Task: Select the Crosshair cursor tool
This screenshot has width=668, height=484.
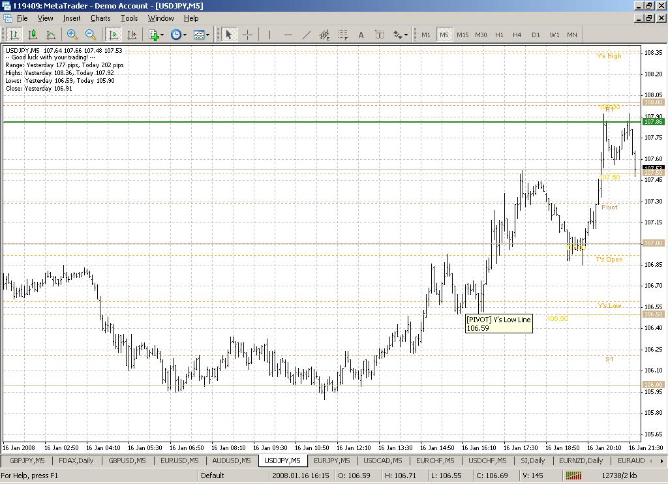Action: click(x=248, y=35)
